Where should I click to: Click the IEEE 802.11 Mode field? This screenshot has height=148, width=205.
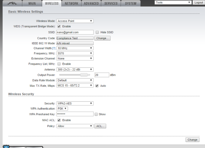(x=75, y=43)
